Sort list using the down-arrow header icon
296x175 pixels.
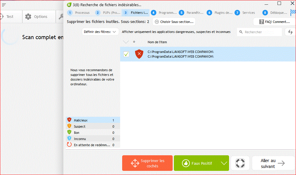coord(134,42)
